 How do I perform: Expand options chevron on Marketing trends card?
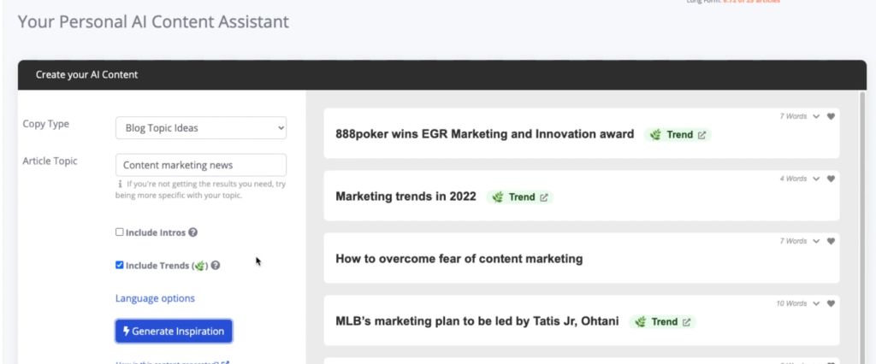click(x=816, y=179)
